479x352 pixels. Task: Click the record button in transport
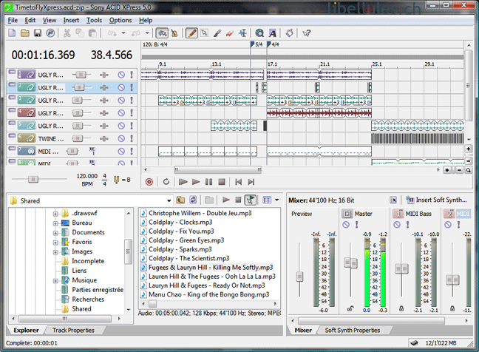point(149,182)
